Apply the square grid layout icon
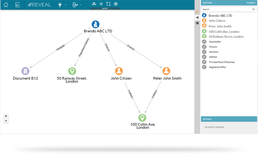The image size is (258, 155). point(108,4)
